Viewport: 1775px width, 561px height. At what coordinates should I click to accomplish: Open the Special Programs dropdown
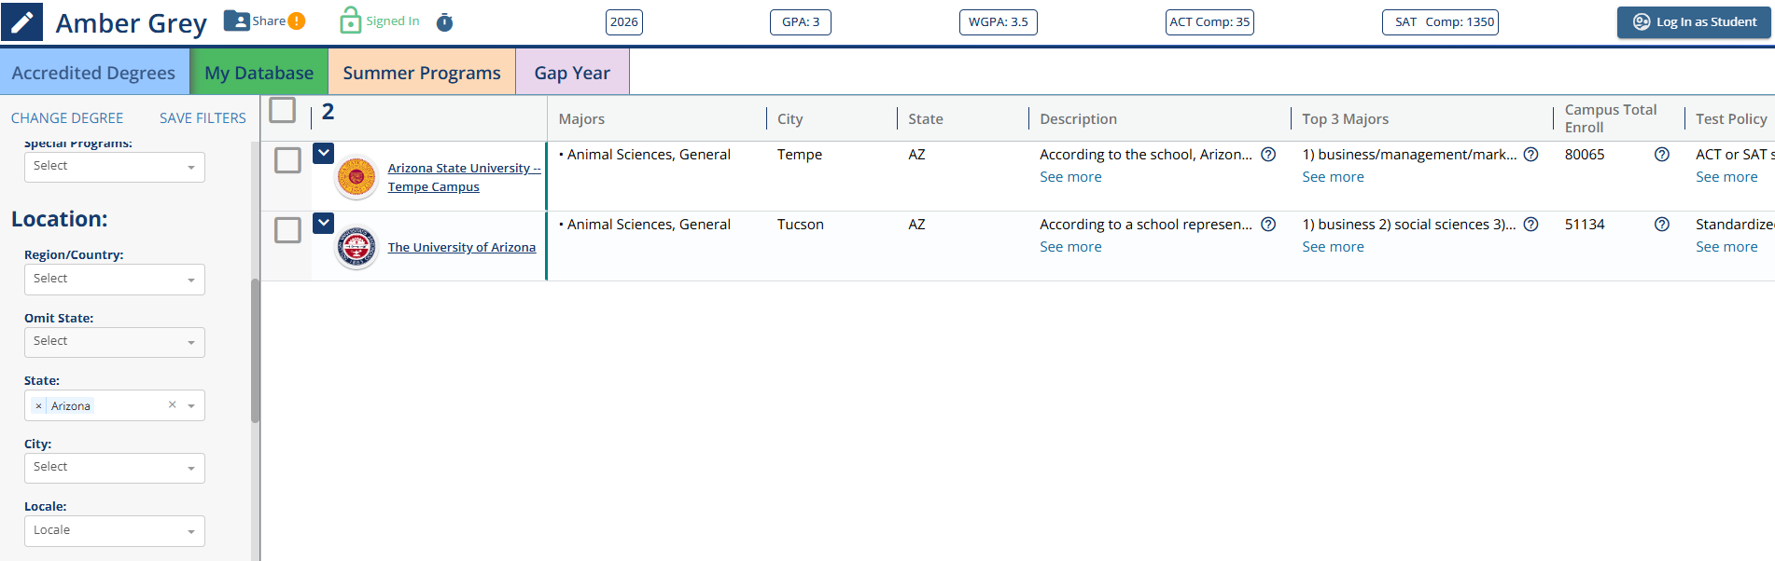click(114, 167)
